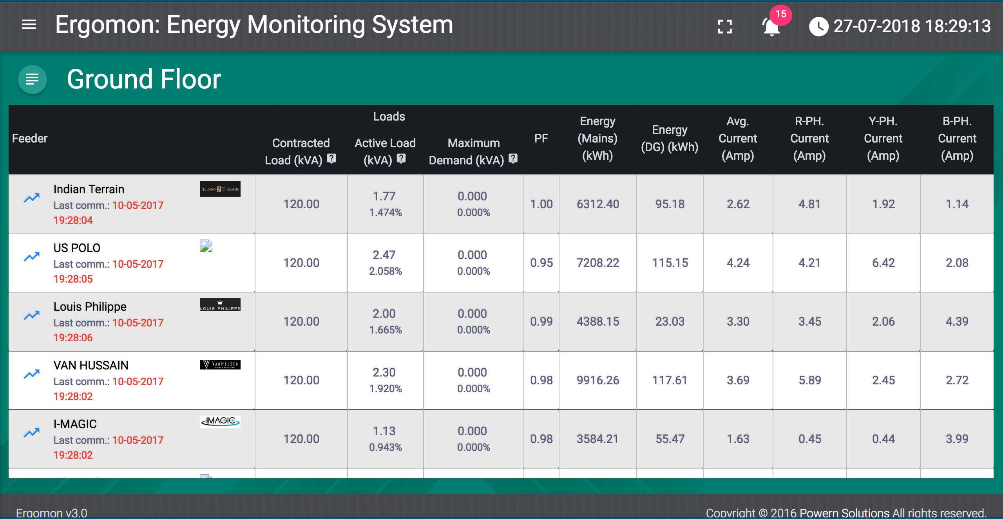Click the Van Heusen logo thumbnail
Image resolution: width=1003 pixels, height=519 pixels.
click(x=220, y=365)
